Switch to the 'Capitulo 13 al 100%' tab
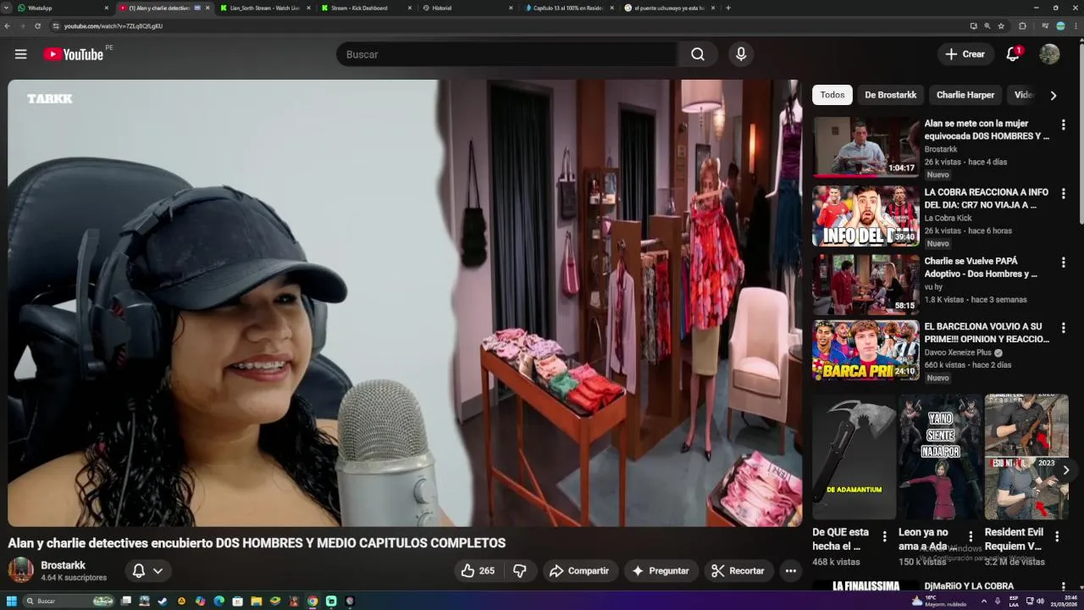The image size is (1084, 610). tap(569, 8)
